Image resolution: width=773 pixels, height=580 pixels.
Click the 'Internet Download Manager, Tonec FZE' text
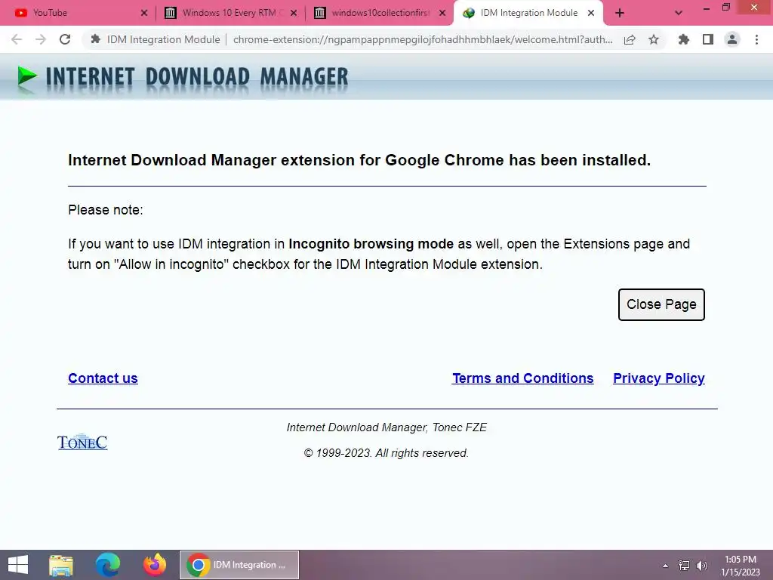[x=386, y=427]
